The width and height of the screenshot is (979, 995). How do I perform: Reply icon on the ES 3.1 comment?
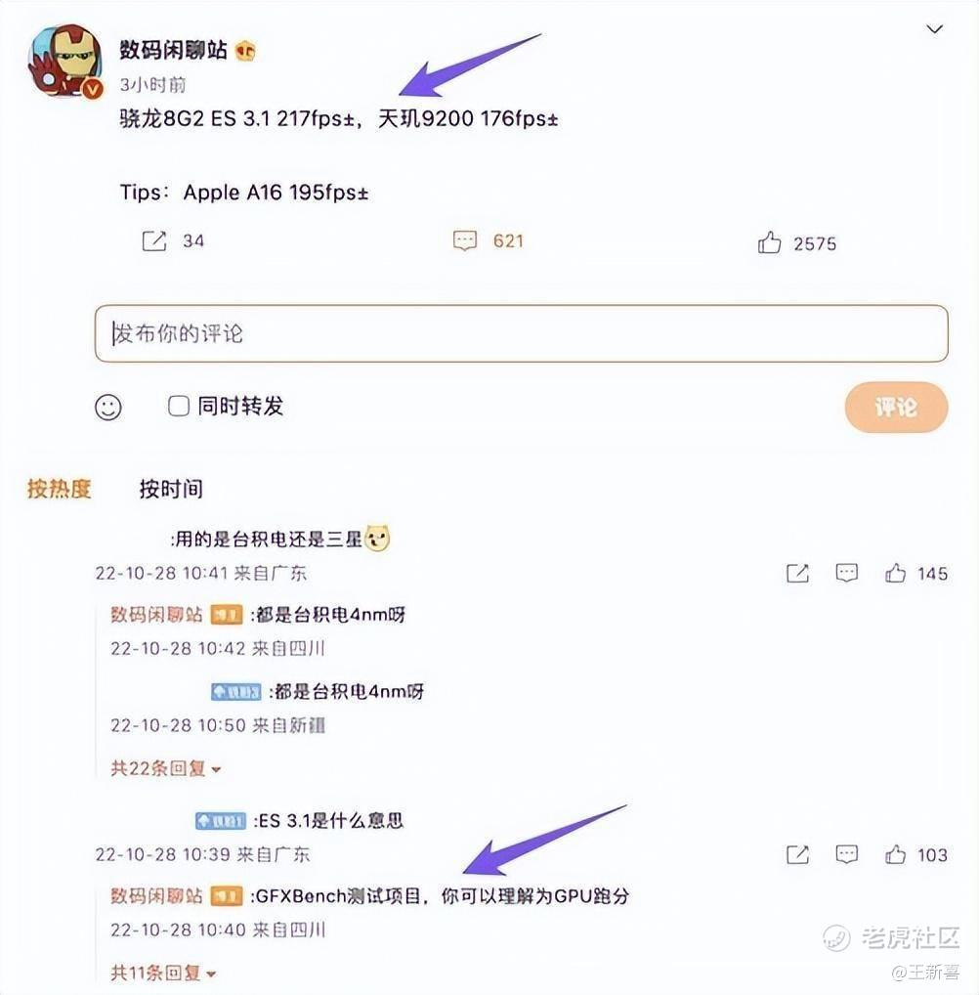[846, 855]
